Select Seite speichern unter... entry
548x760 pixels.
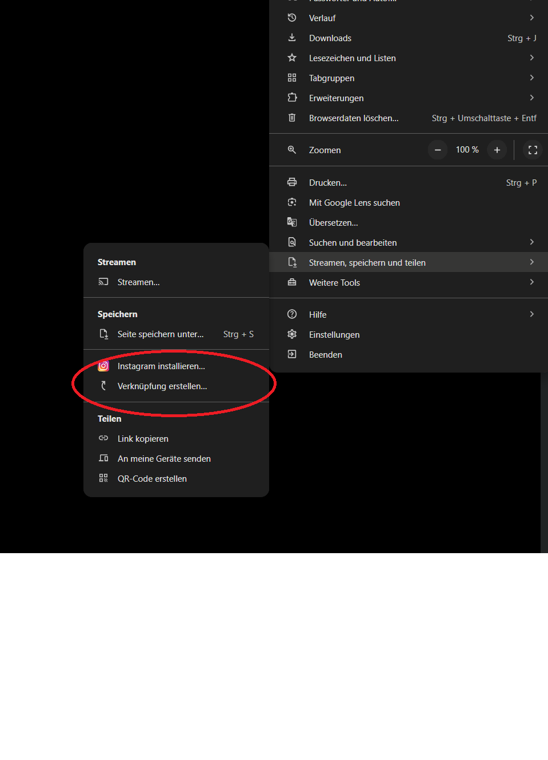pos(176,334)
